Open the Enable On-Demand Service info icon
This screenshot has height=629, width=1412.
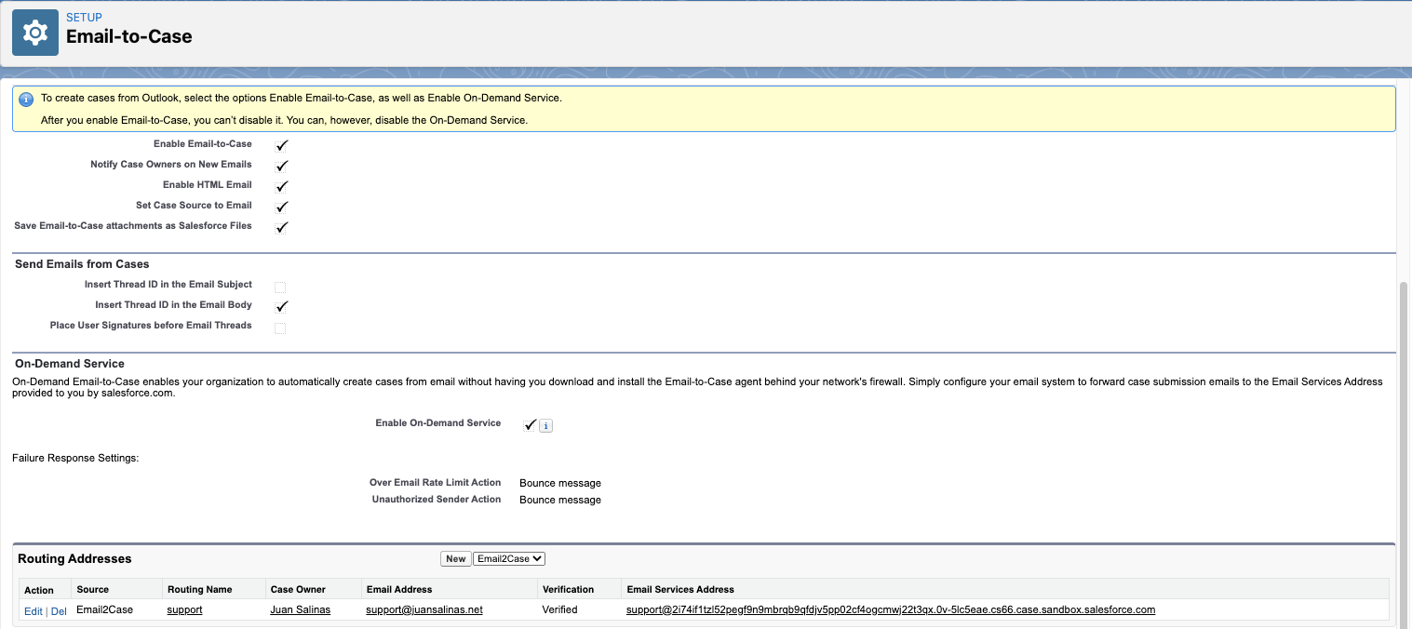point(547,426)
